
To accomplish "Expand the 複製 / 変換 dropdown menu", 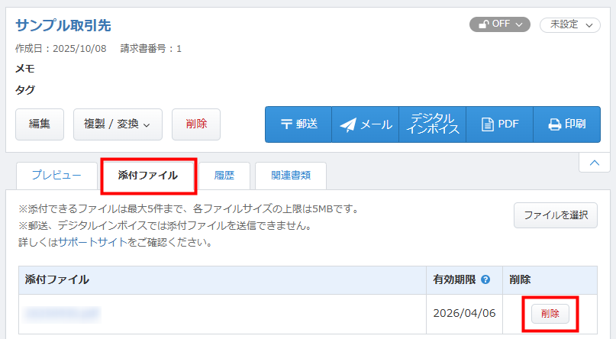I will coord(118,124).
